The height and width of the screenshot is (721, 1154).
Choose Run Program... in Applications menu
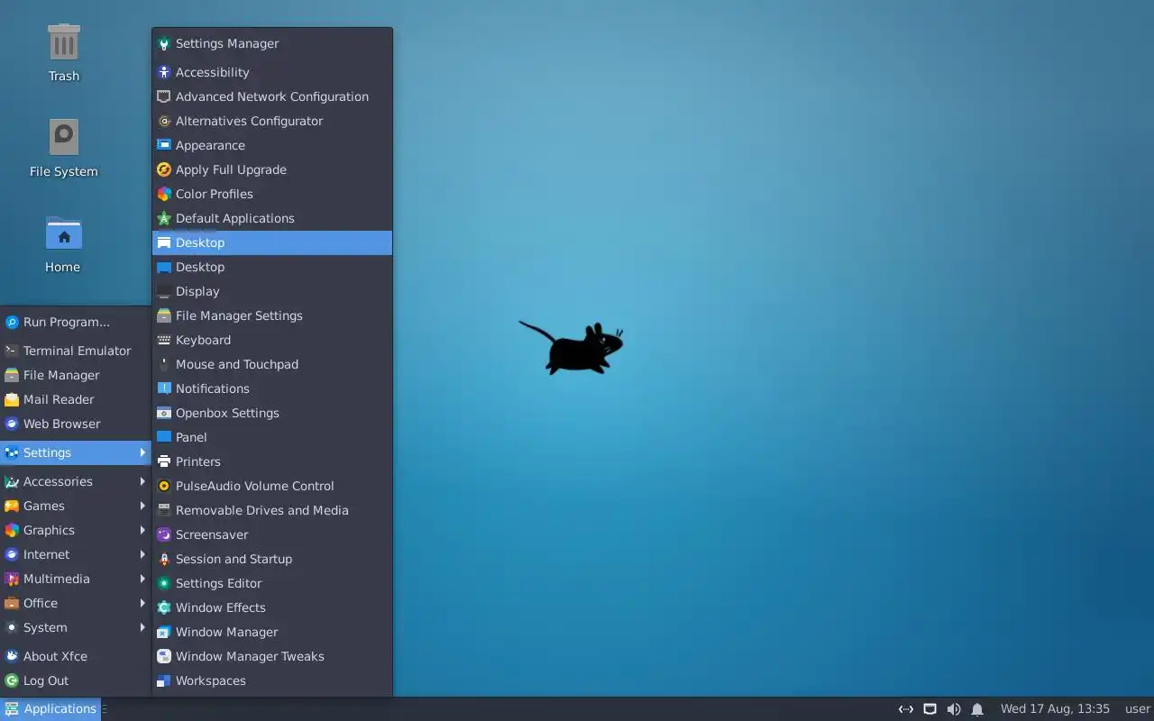click(x=76, y=322)
